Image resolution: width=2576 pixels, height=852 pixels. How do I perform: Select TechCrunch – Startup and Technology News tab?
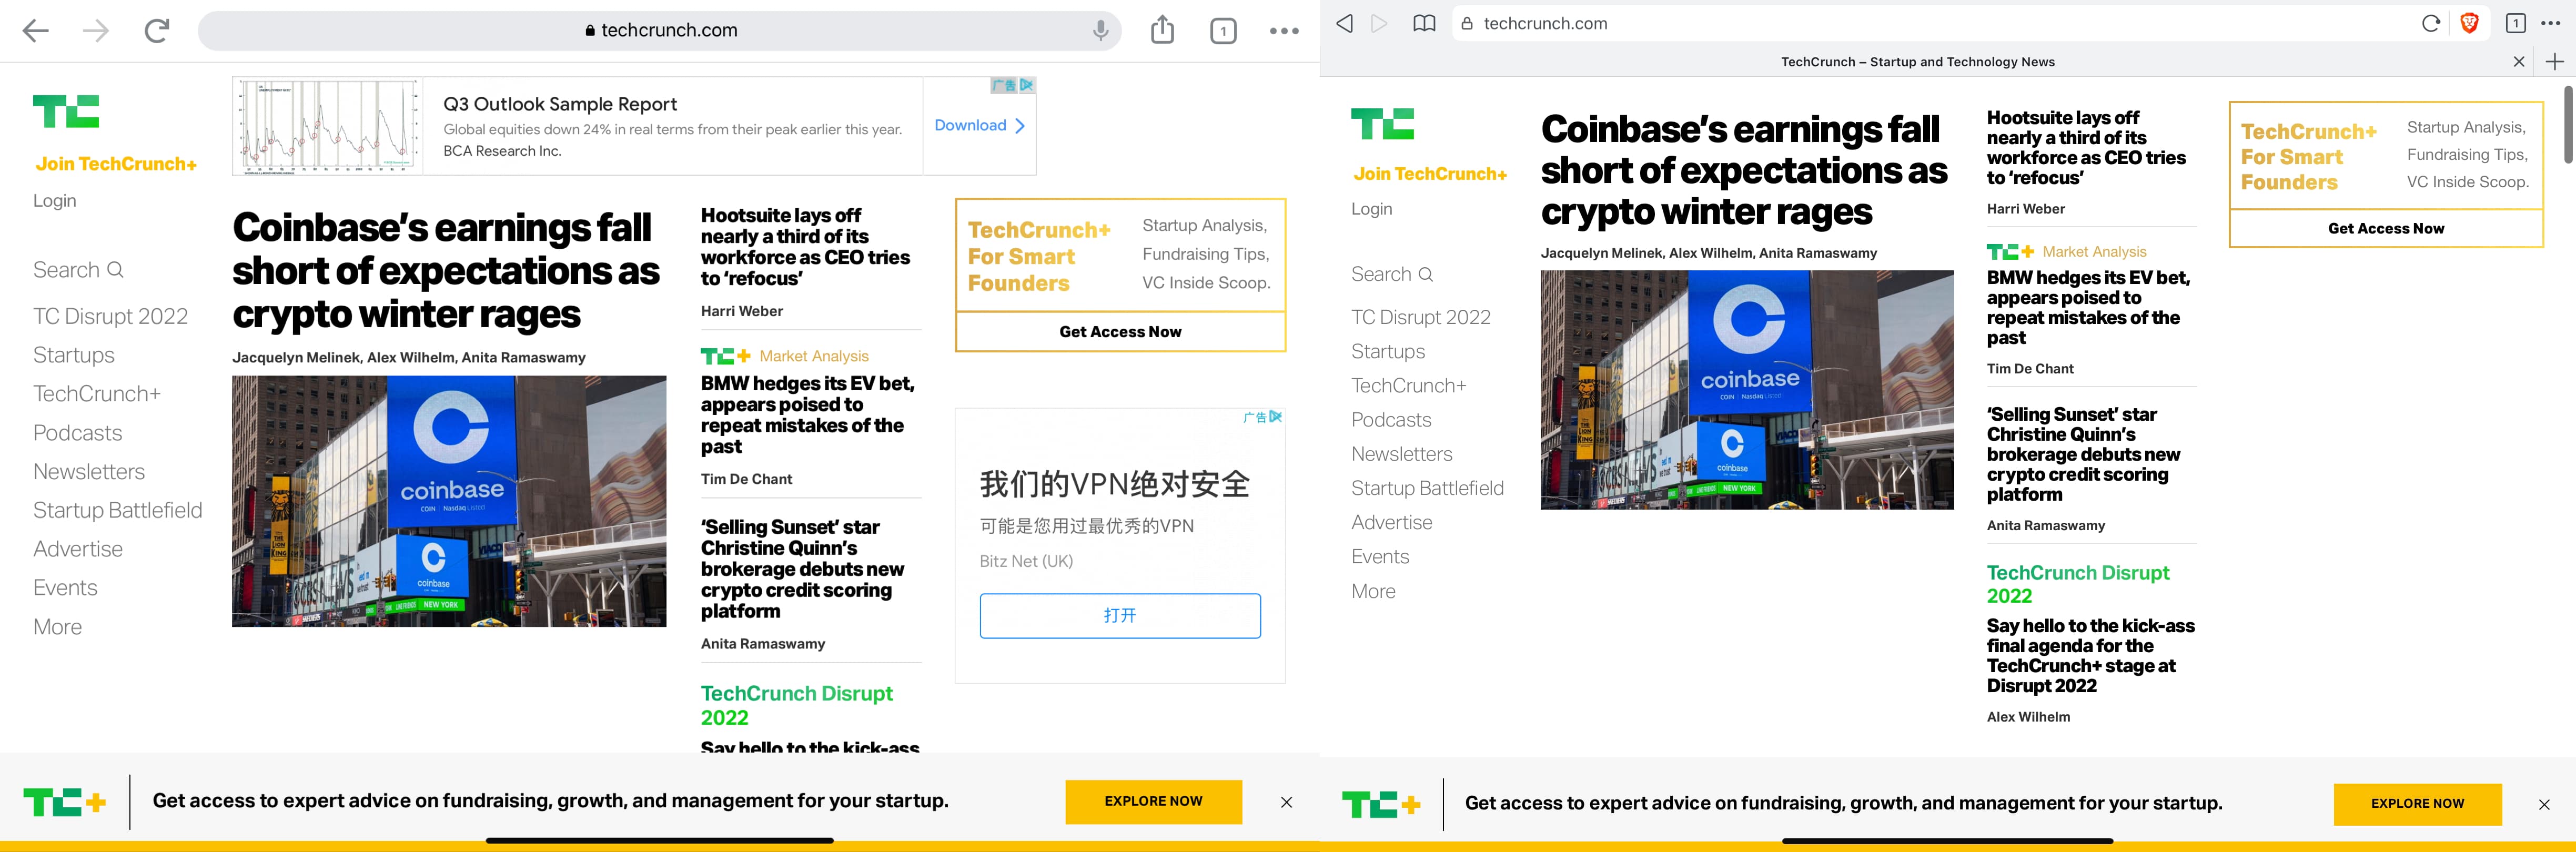1917,62
